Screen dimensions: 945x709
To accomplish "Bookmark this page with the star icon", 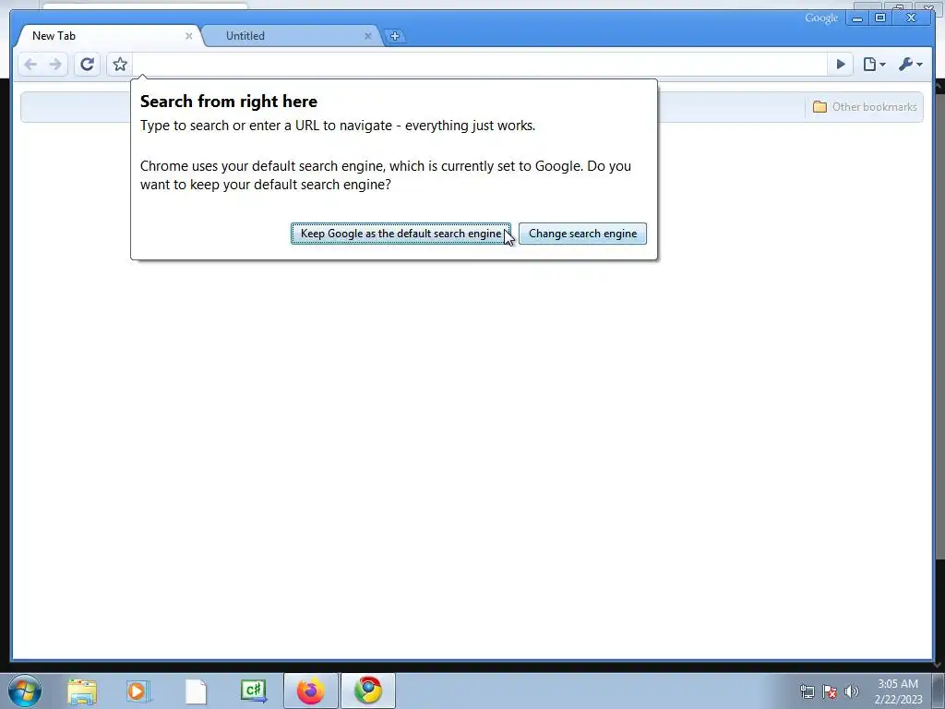I will click(x=120, y=65).
